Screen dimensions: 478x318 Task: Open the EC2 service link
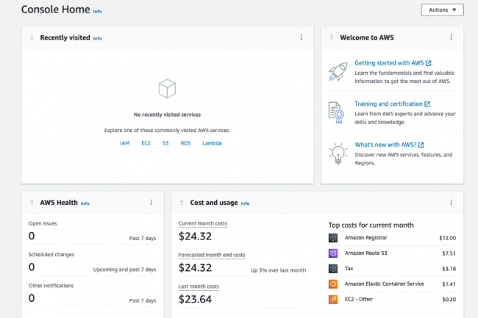coord(146,143)
